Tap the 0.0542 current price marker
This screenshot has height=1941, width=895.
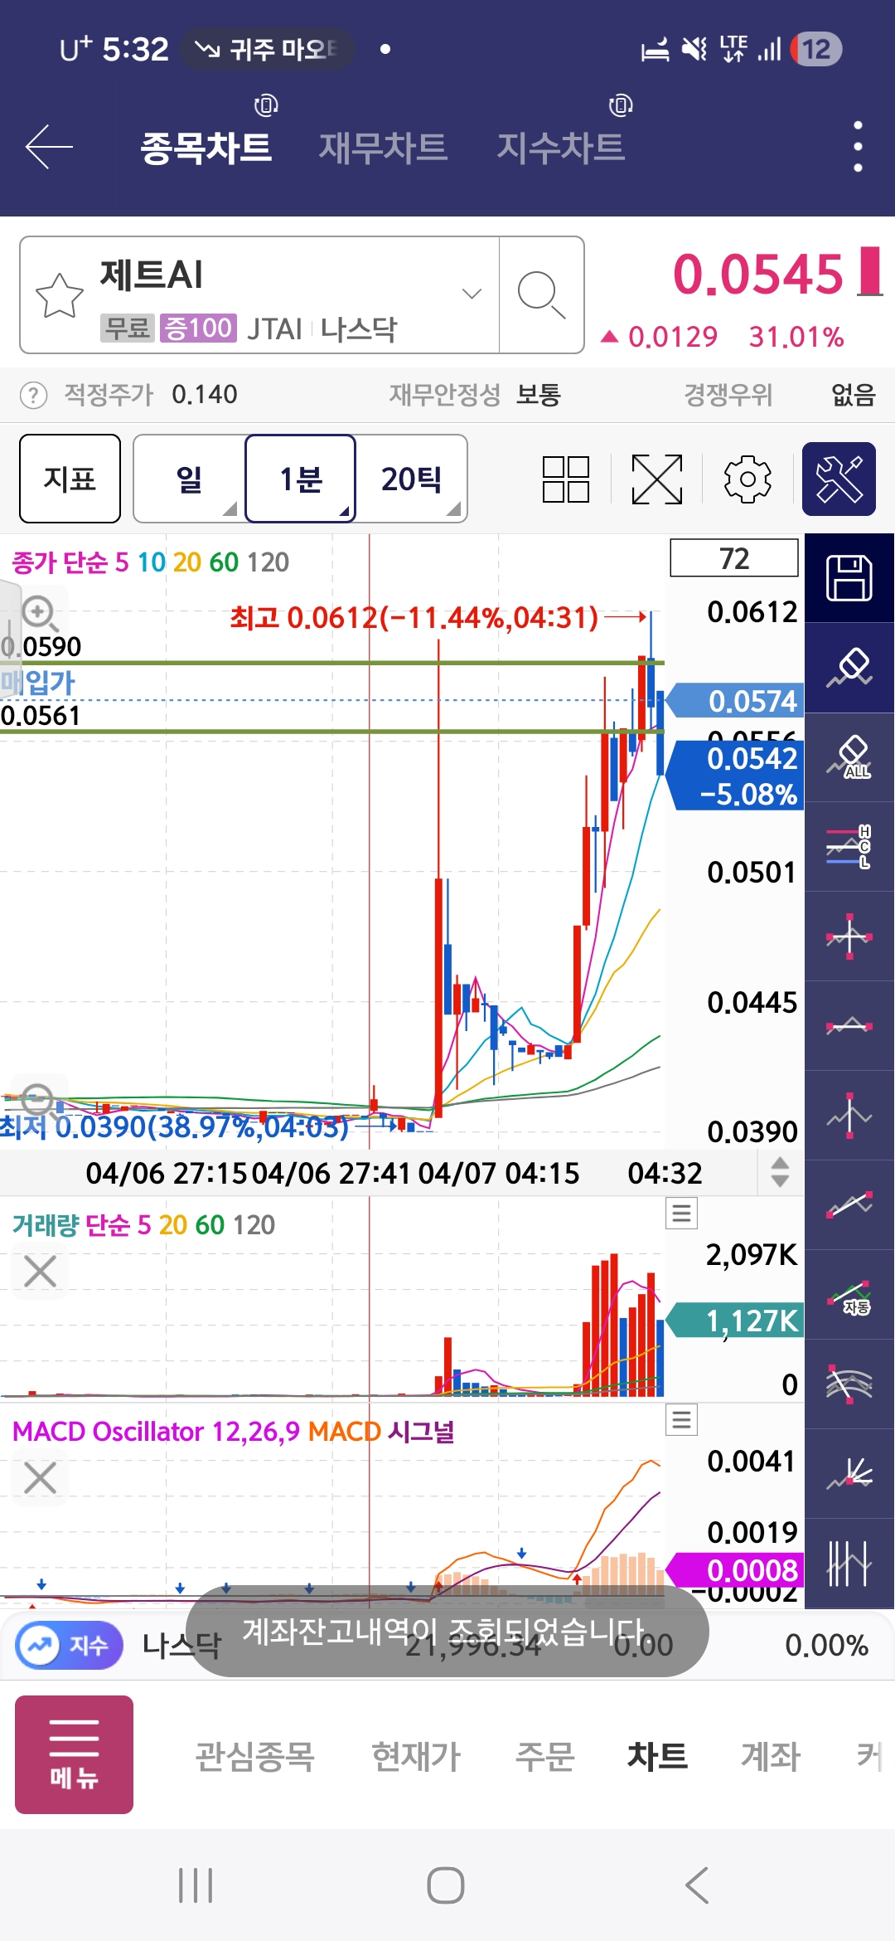(x=735, y=776)
